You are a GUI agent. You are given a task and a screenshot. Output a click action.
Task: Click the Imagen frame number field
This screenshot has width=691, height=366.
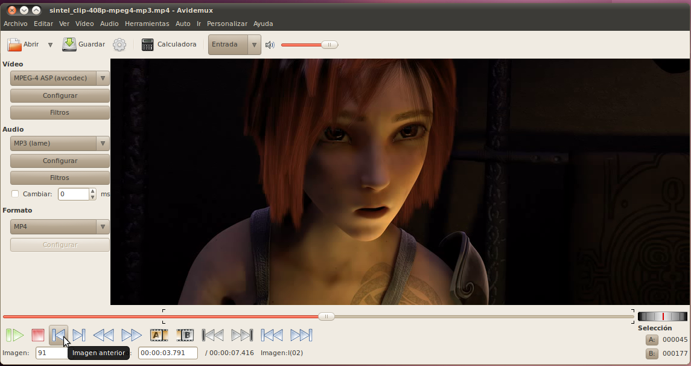(51, 353)
